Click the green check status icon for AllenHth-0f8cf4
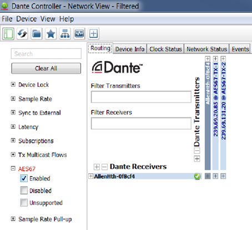Screen dimensions: 252x230 pos(197,176)
